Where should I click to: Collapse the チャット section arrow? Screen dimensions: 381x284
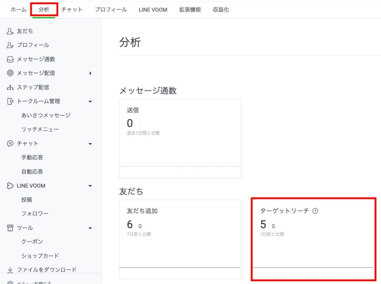[x=90, y=144]
